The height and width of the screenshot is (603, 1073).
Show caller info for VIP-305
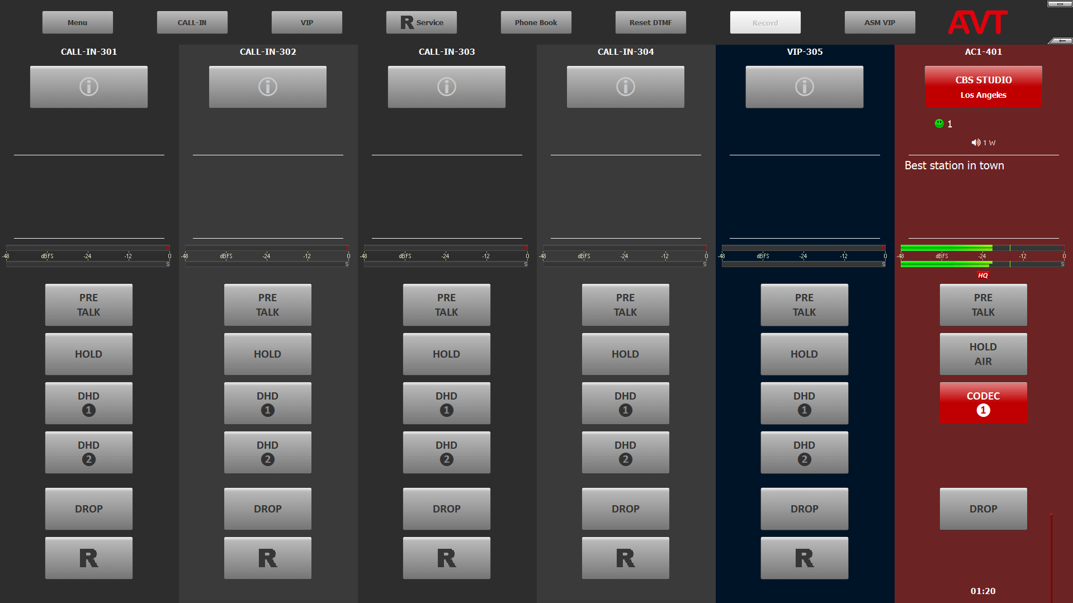click(x=804, y=87)
